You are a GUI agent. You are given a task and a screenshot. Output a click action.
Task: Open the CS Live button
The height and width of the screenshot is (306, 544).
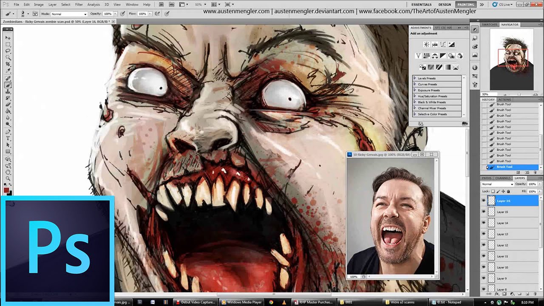pyautogui.click(x=503, y=4)
